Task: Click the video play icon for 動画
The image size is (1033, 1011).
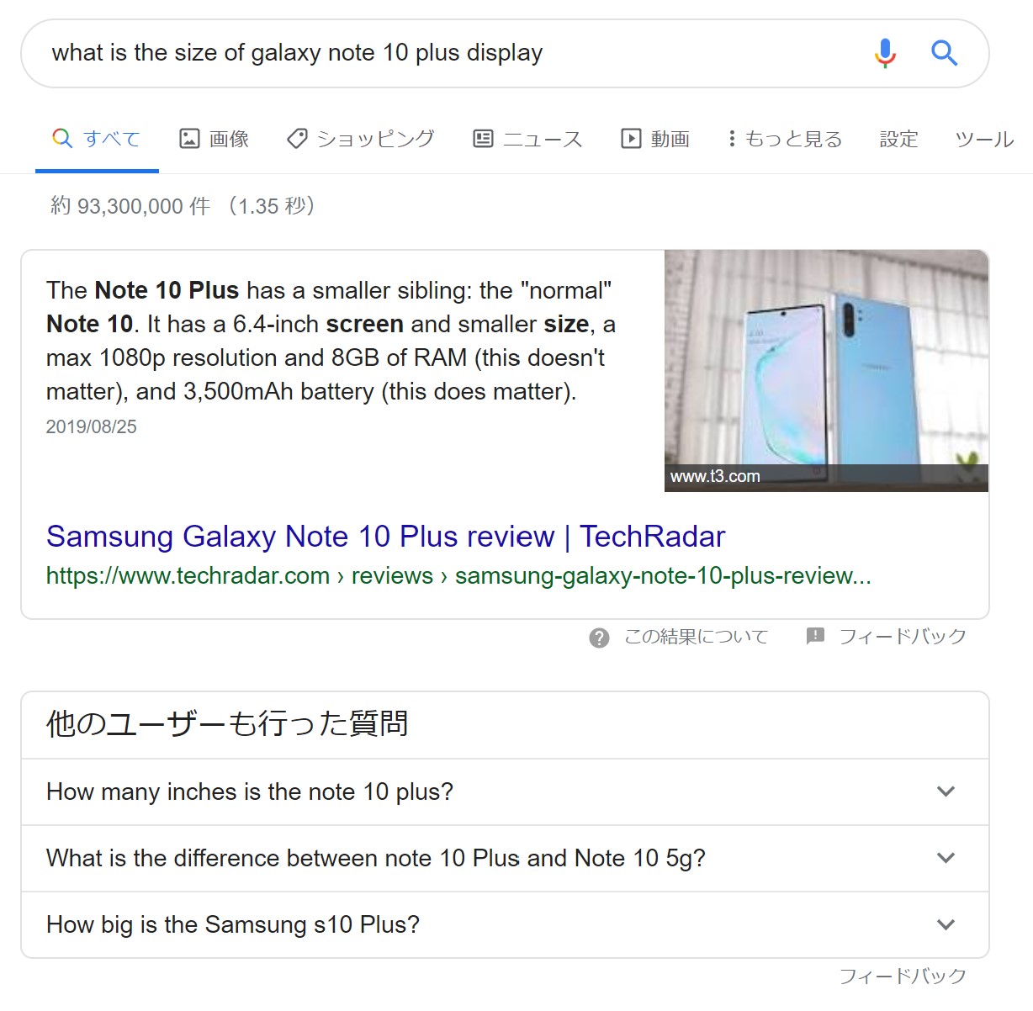Action: [631, 139]
